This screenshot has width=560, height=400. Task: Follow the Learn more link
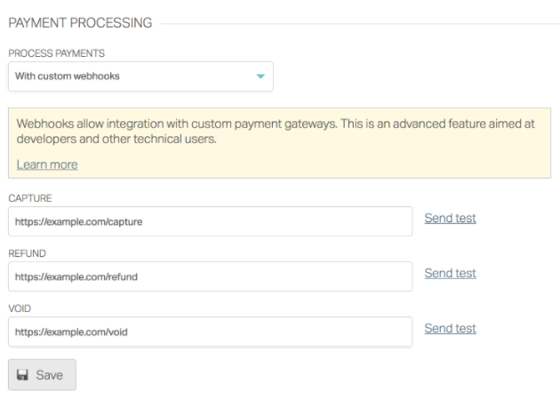[x=47, y=164]
